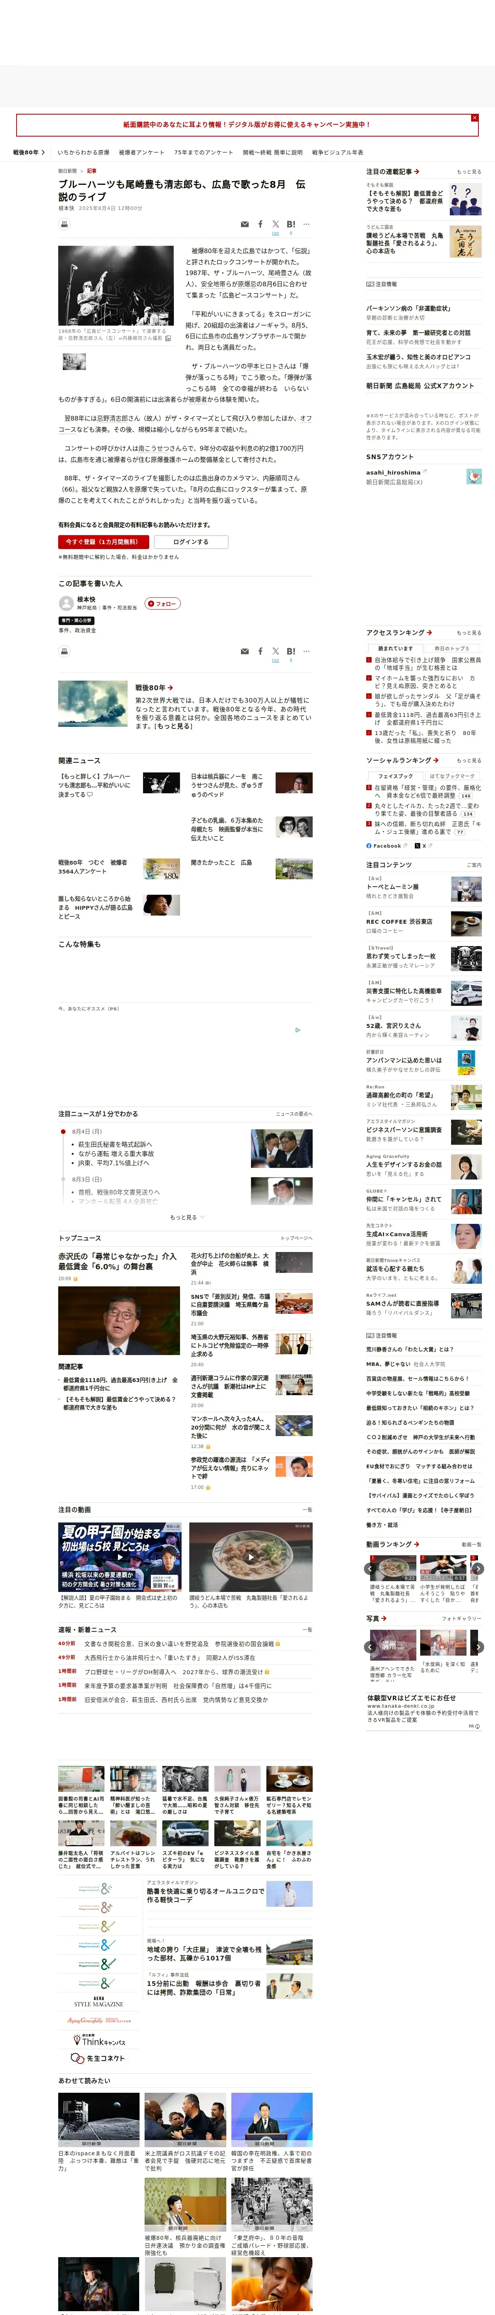The height and width of the screenshot is (2315, 495).
Task: Click もっと見る beside アクセスランキング
Action: pos(469,633)
